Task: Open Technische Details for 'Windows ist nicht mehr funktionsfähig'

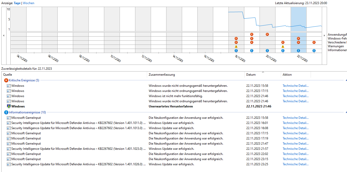Action: (296, 96)
